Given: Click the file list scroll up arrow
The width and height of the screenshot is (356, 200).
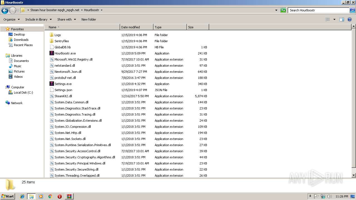Looking at the screenshot, I should click(x=354, y=26).
